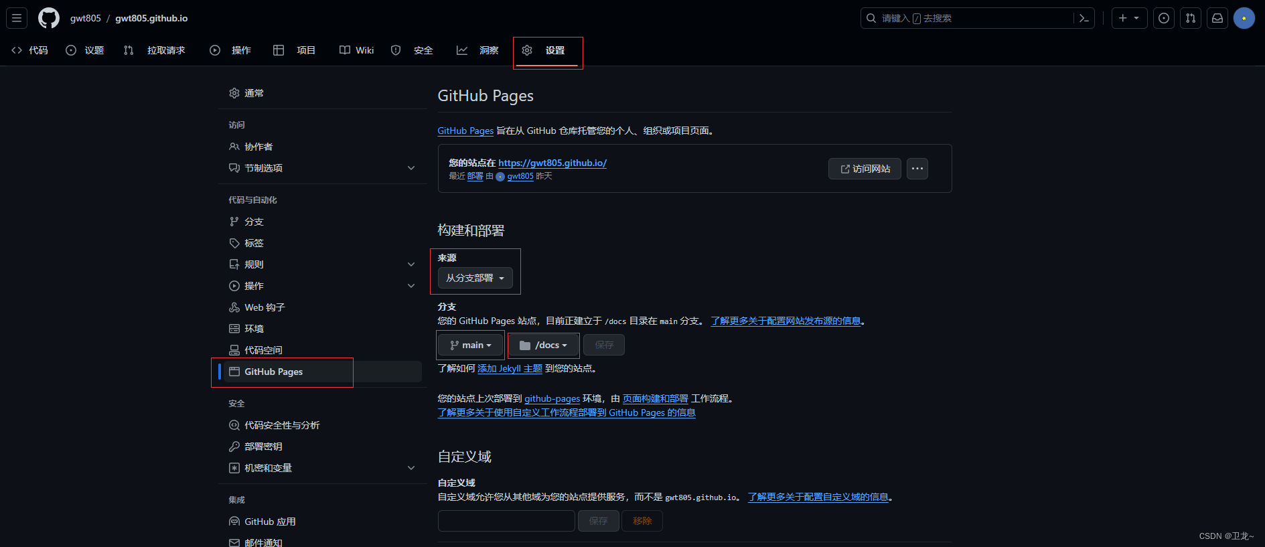Image resolution: width=1265 pixels, height=547 pixels.
Task: Select the 项目 tab
Action: [295, 50]
